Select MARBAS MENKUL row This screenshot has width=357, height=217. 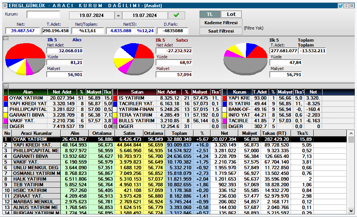coord(175,202)
